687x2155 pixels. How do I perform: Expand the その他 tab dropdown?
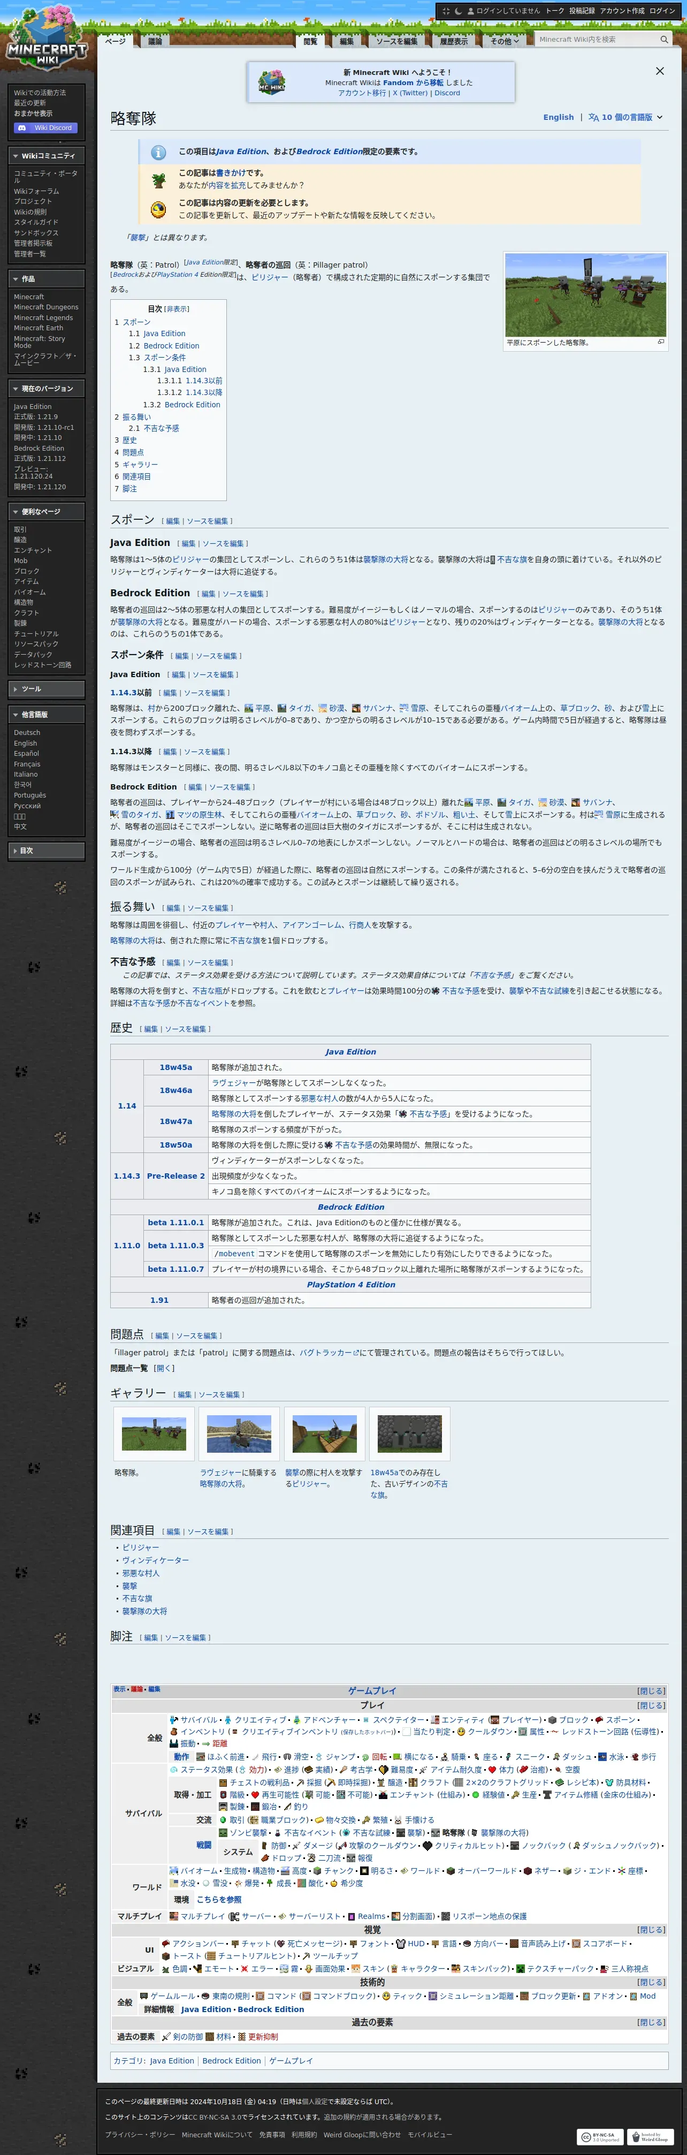click(505, 41)
